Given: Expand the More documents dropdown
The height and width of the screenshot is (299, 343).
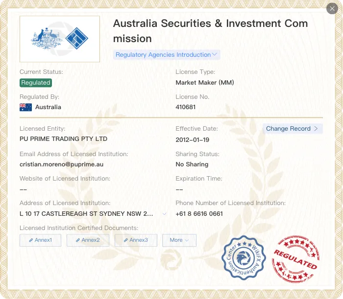Looking at the screenshot, I should pos(179,240).
